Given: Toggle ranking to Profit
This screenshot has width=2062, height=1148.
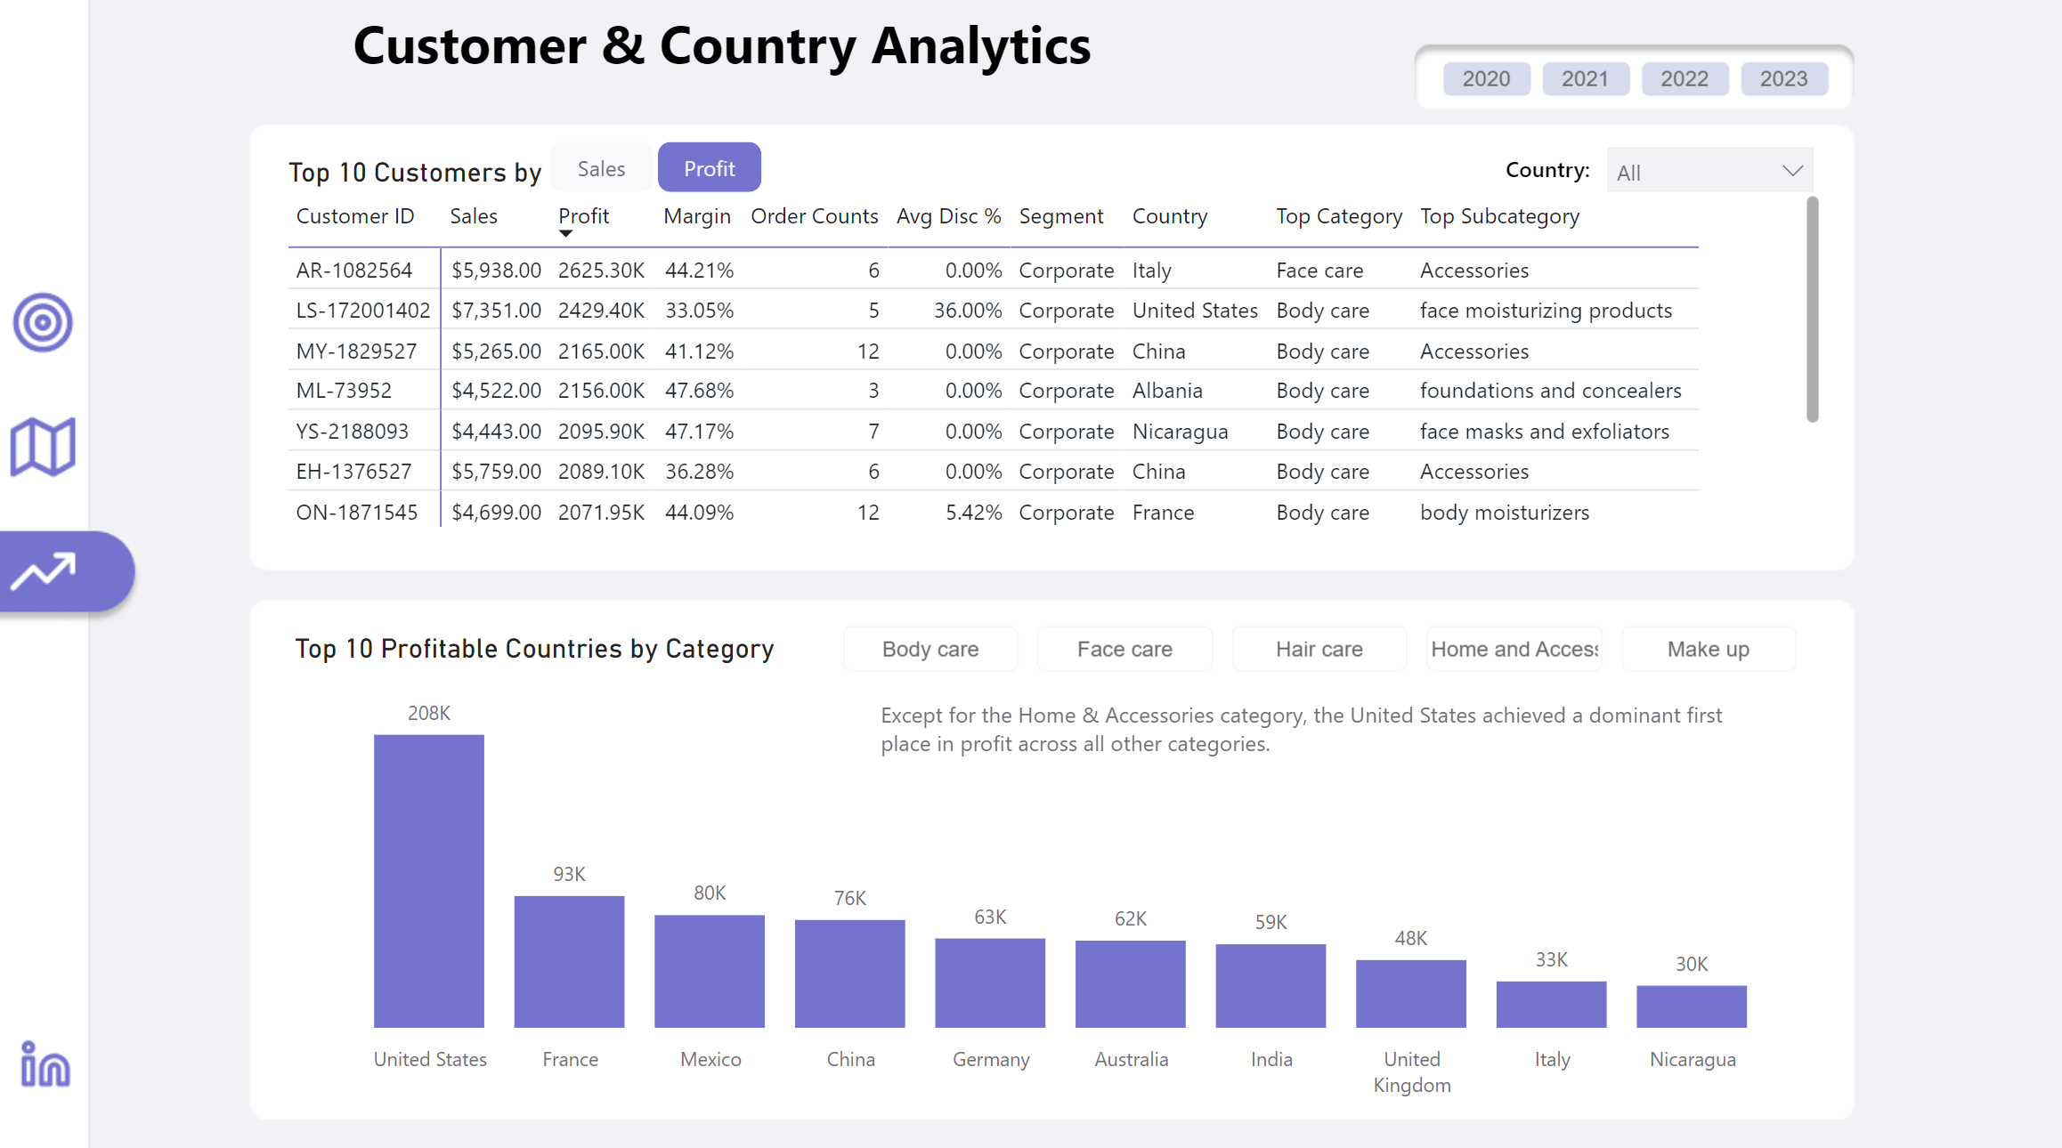Looking at the screenshot, I should click(709, 168).
